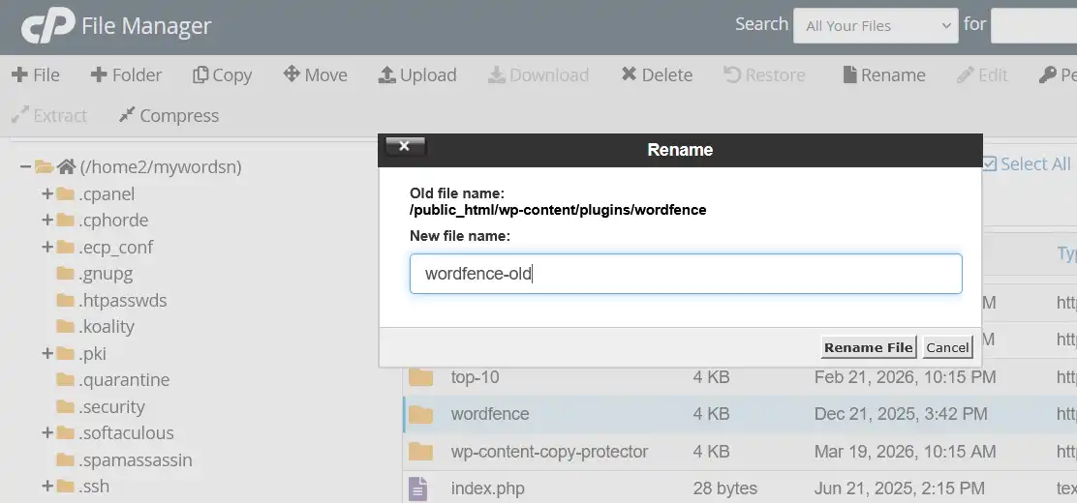Click the Feb 21, 2026, 10:15 PM date
Viewport: 1077px width, 503px height.
click(x=906, y=376)
